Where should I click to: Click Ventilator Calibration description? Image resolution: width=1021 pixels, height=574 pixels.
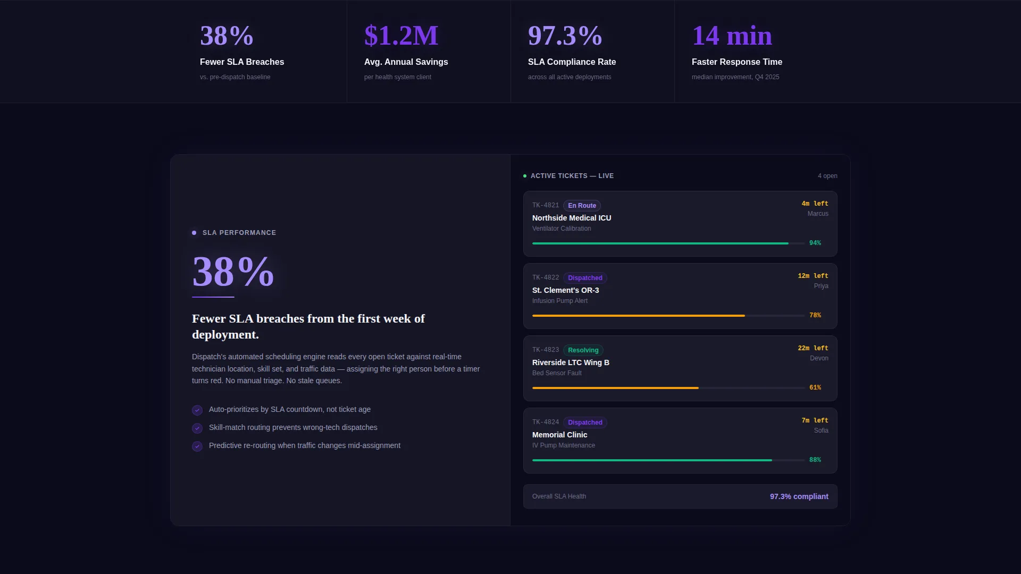pos(562,229)
